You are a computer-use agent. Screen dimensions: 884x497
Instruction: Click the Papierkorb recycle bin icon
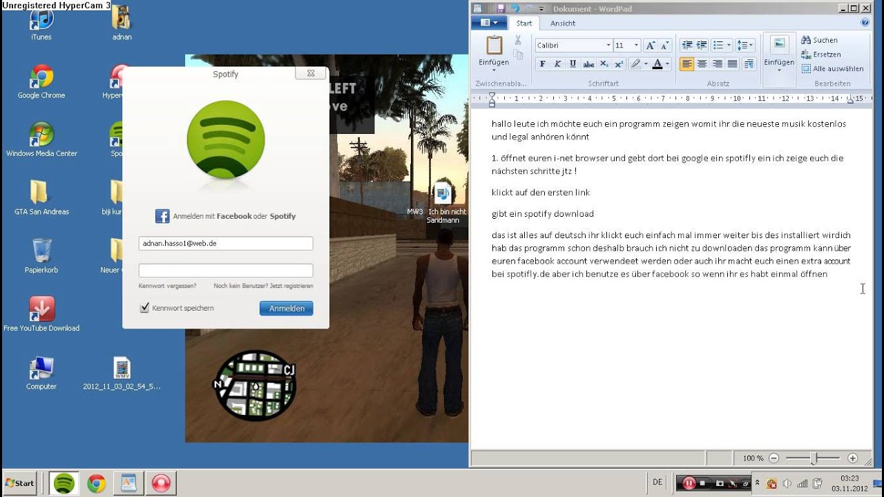click(x=41, y=256)
